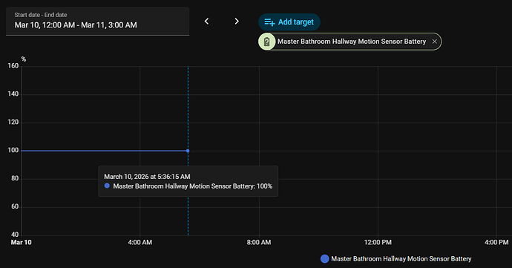Viewport: 512px width, 268px height.
Task: Click the 100 value on the y-axis
Action: 13,151
